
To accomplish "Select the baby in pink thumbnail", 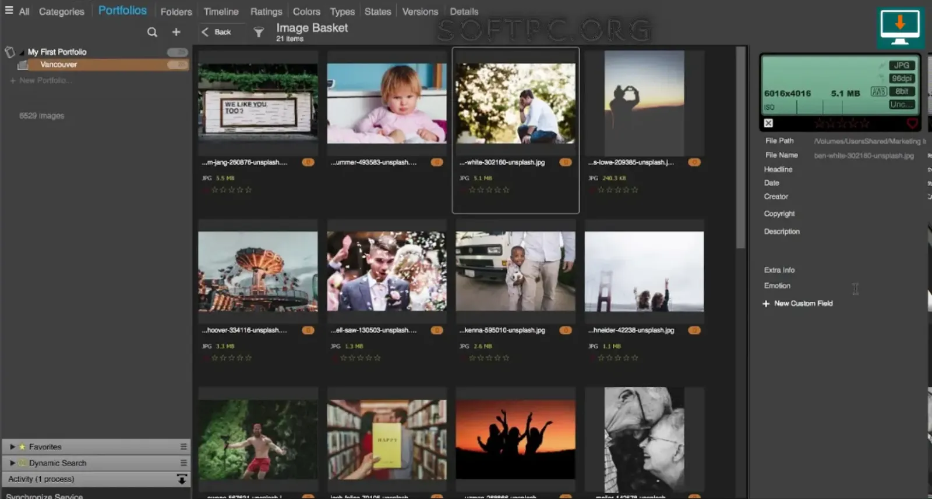I will (387, 104).
